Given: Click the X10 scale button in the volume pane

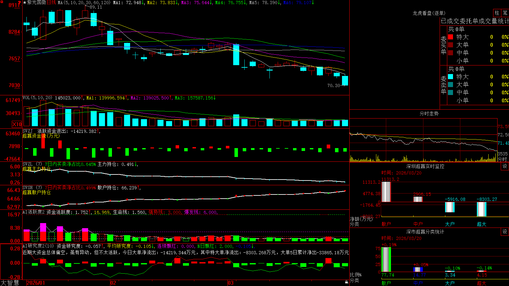Looking at the screenshot, I should [17, 124].
